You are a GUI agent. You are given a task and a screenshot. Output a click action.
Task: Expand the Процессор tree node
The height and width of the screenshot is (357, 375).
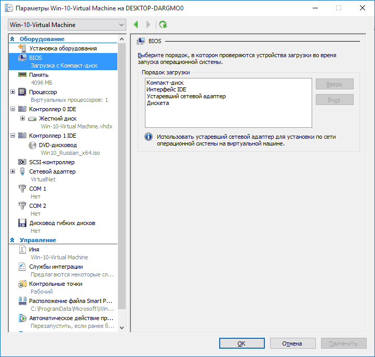[13, 92]
